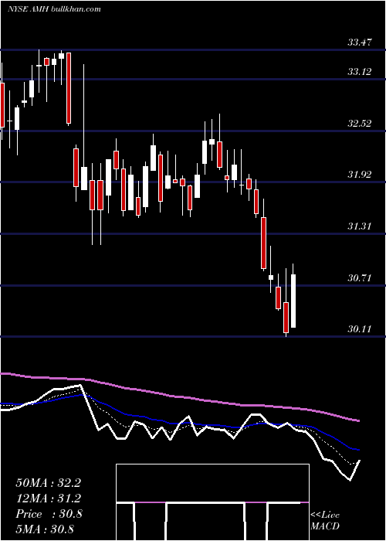The height and width of the screenshot is (541, 386).
Task: Click the NYSE AMH bullkhan.com title text
Action: [54, 9]
